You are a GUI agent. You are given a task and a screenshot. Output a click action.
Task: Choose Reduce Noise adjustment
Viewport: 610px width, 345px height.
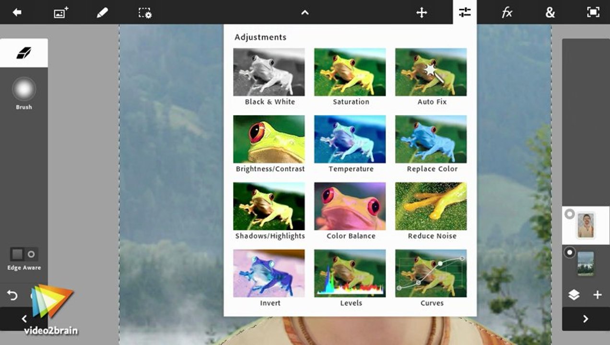click(x=431, y=211)
